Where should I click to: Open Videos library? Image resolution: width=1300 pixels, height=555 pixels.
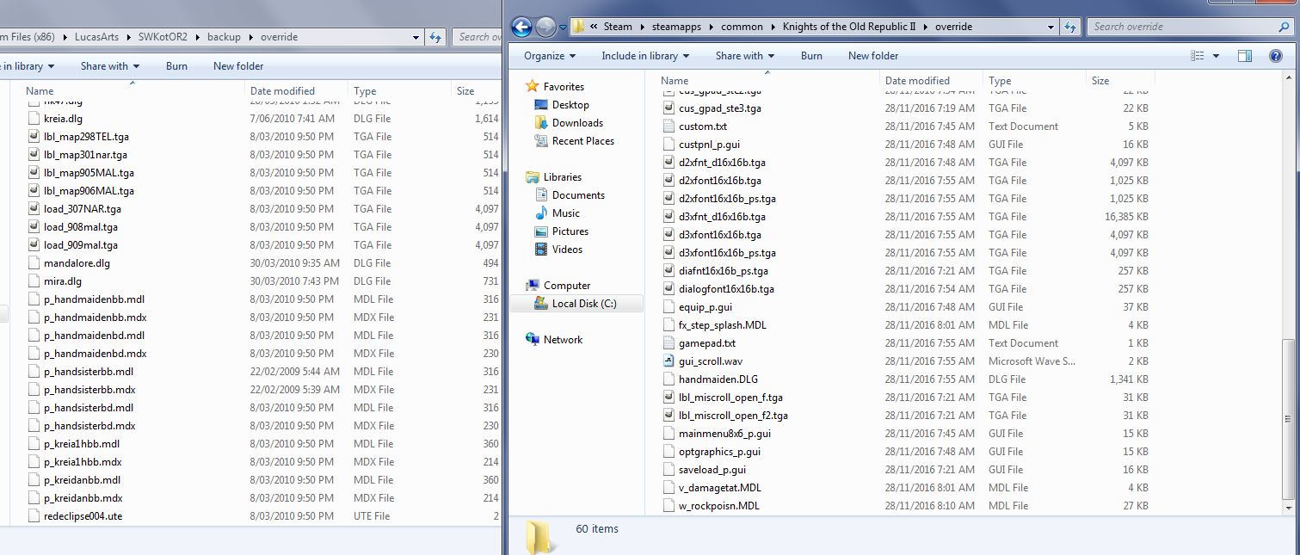click(567, 250)
